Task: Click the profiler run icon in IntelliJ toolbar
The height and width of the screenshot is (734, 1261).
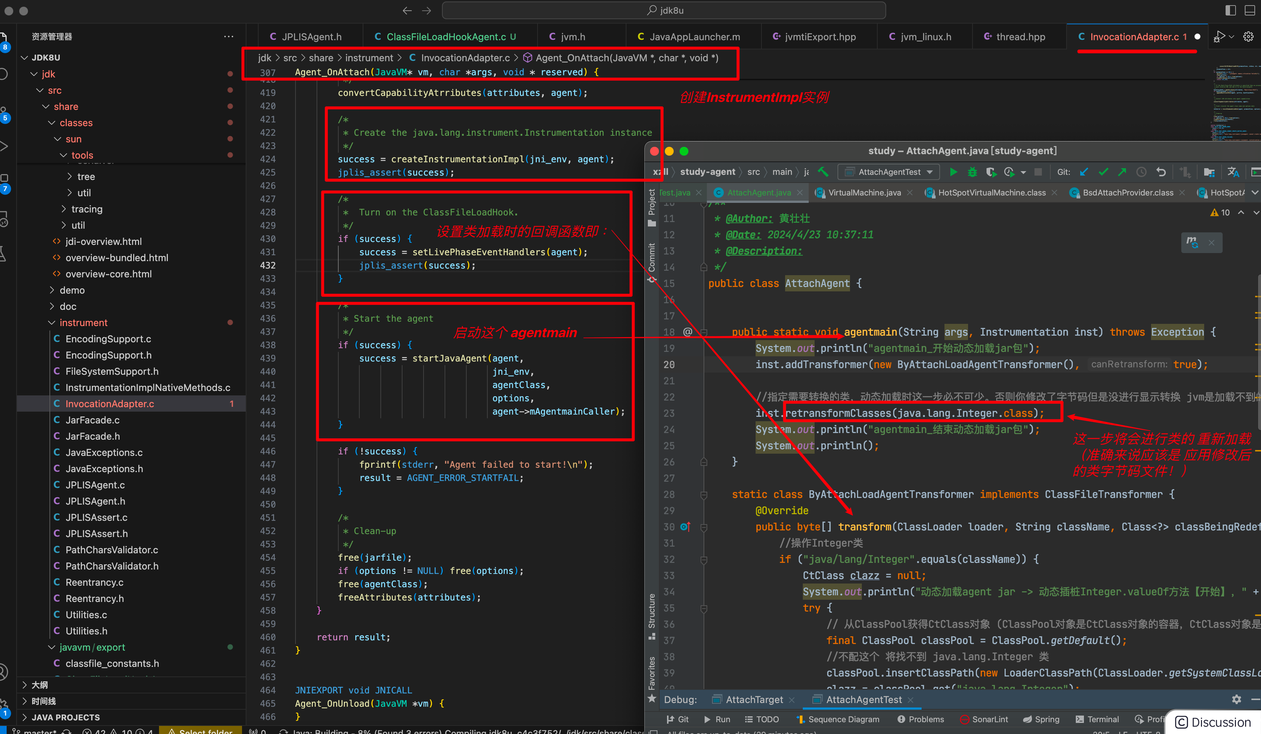Action: tap(1009, 172)
